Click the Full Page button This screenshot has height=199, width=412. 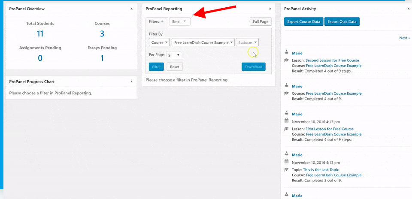(261, 21)
